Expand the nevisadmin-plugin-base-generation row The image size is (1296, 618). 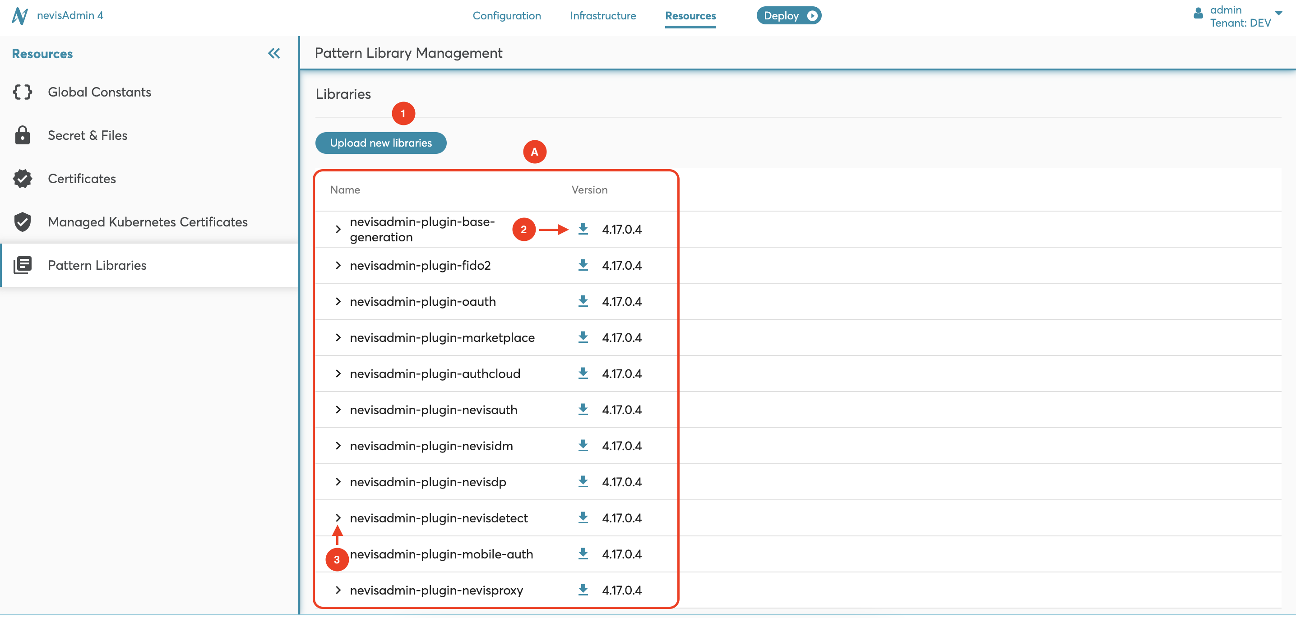(338, 229)
